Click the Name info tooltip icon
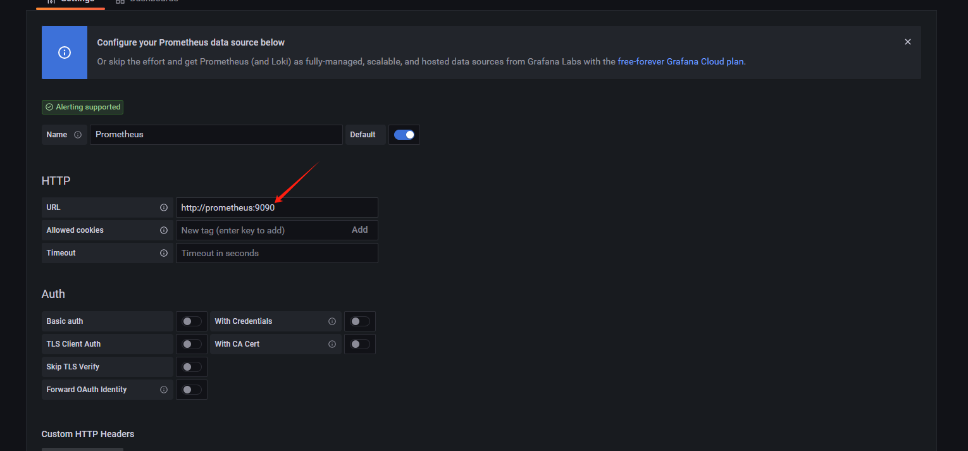968x451 pixels. (78, 135)
